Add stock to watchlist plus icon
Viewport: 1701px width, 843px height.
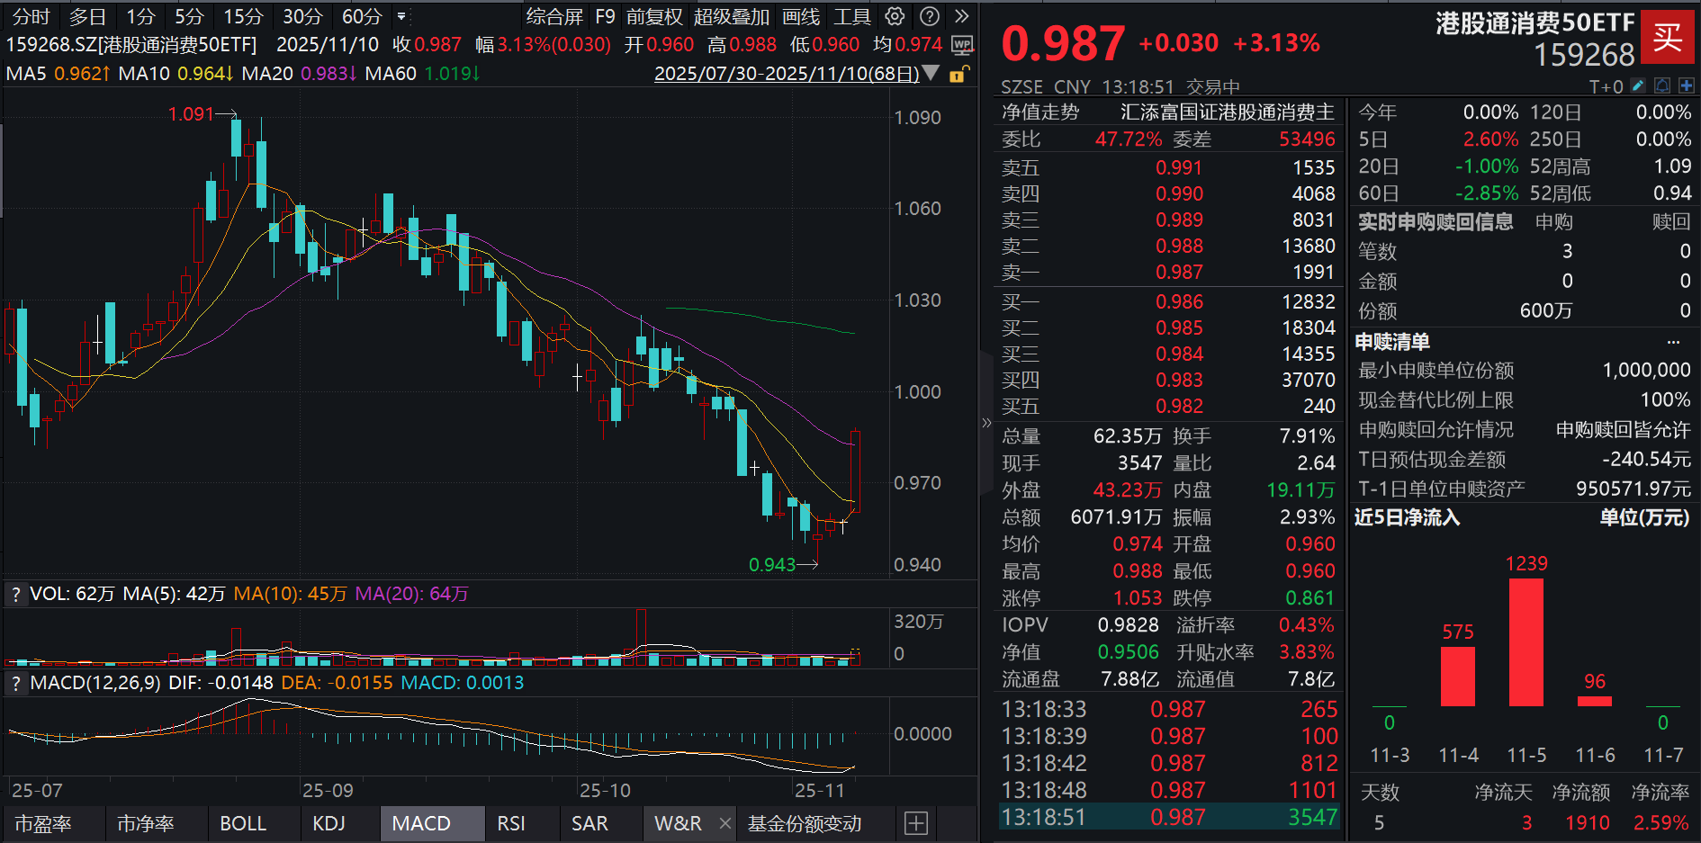1686,86
